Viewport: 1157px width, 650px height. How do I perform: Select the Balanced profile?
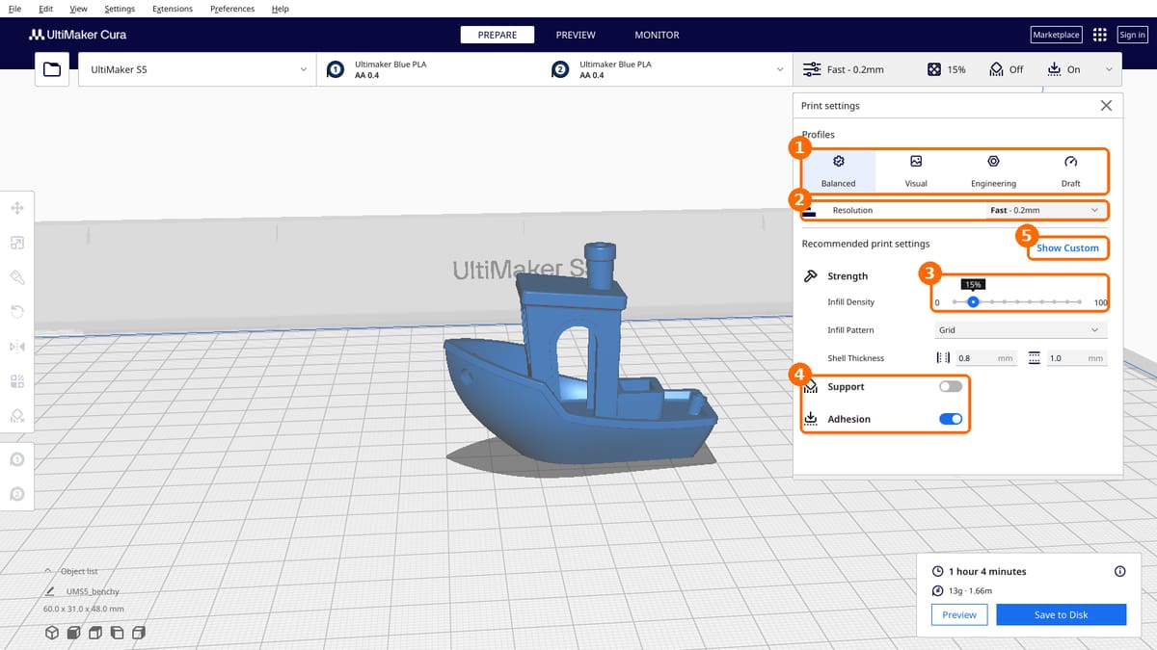click(838, 170)
